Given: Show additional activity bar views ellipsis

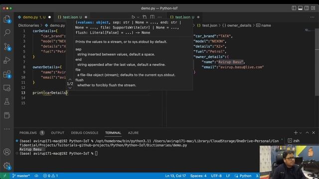Looking at the screenshot, I should click(7, 129).
